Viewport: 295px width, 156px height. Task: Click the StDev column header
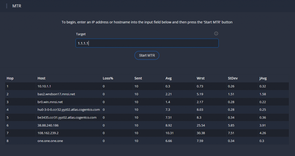233,78
